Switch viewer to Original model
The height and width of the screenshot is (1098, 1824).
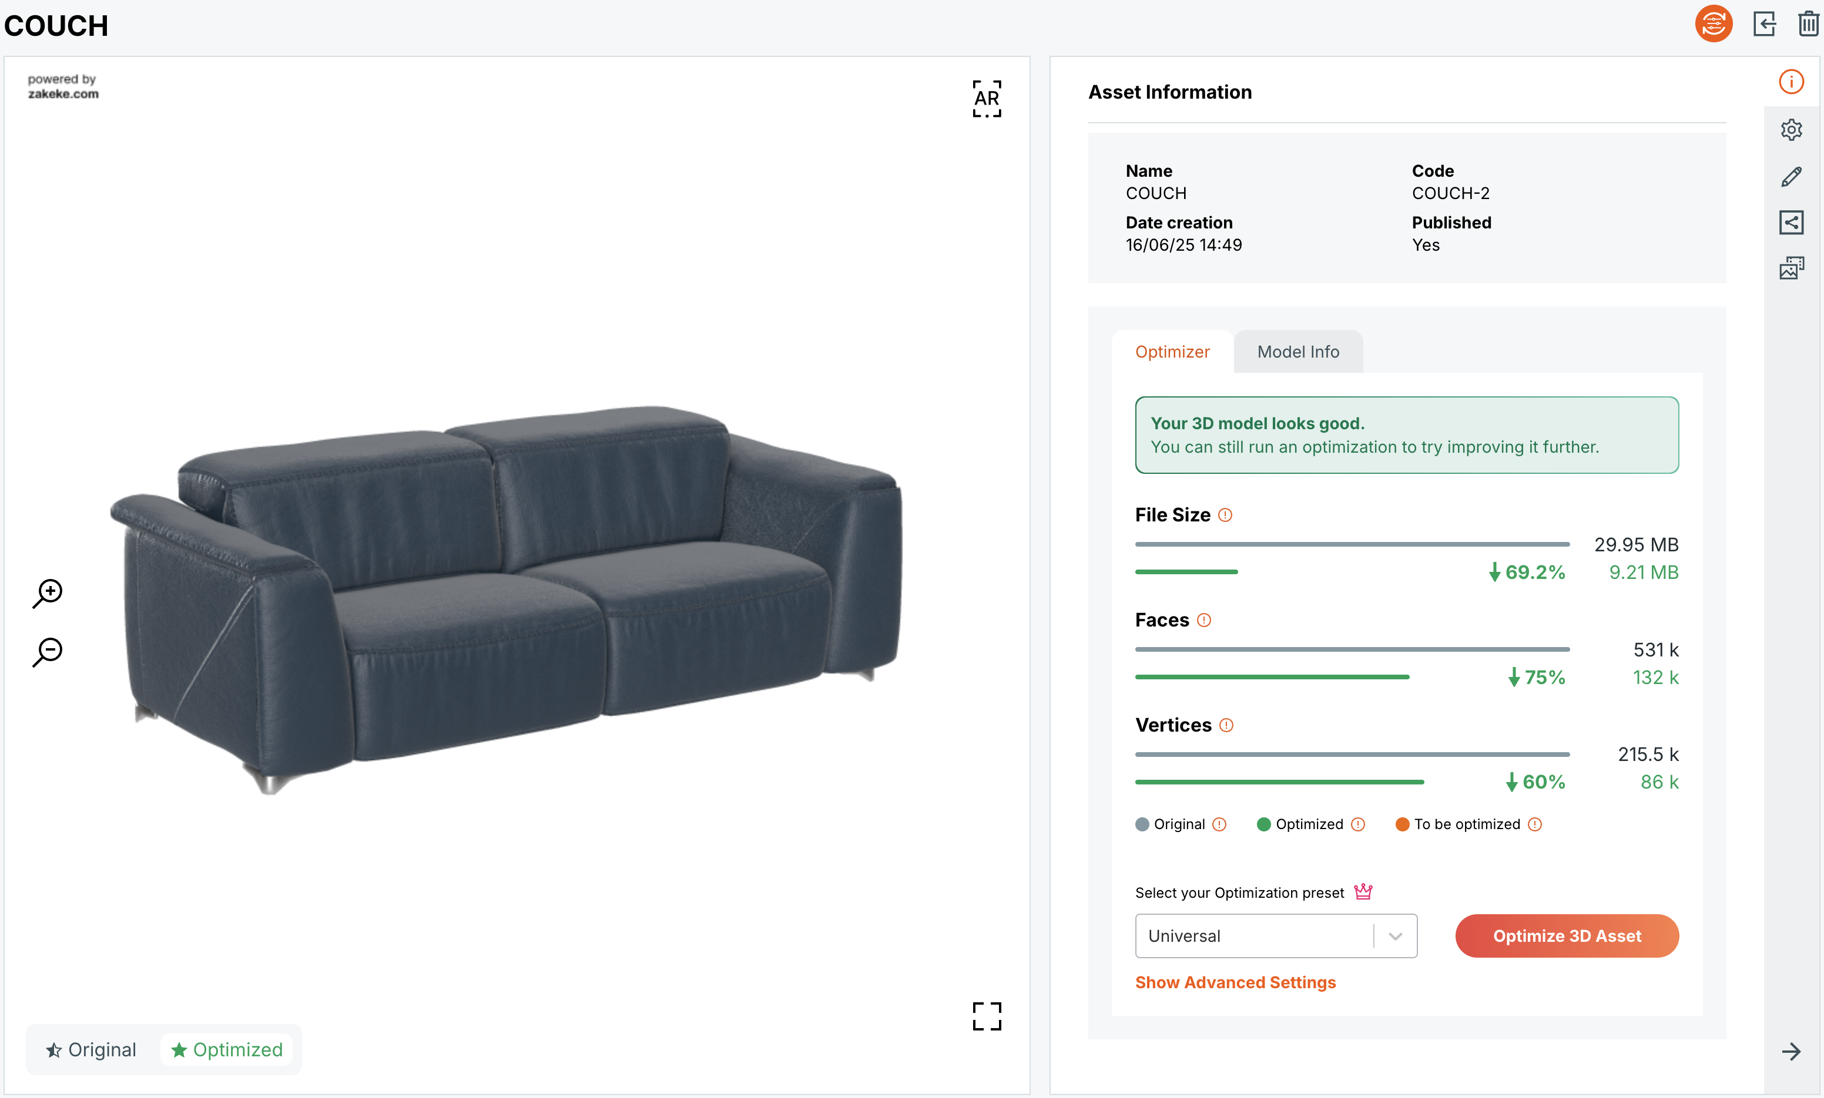(91, 1049)
